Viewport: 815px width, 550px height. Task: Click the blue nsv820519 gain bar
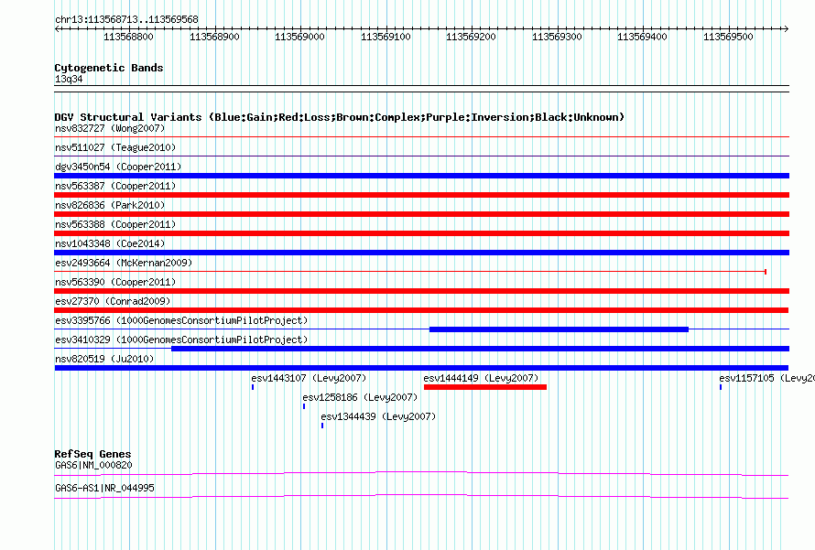coord(421,368)
